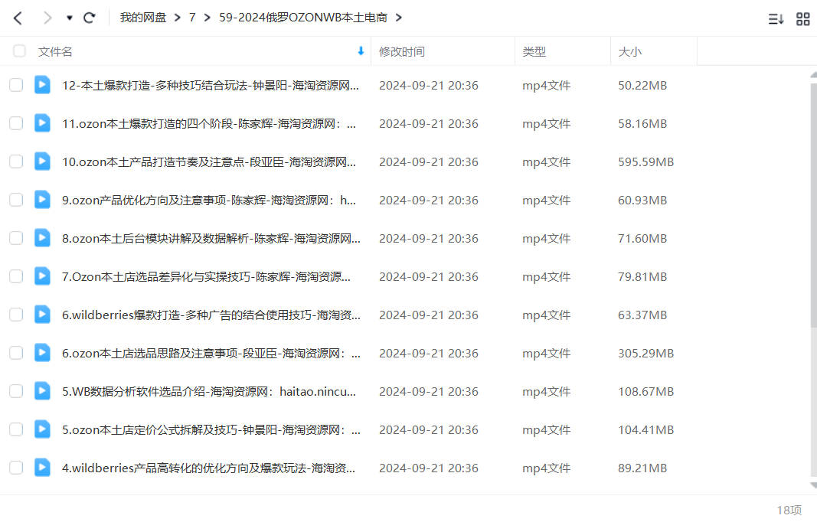Click the 50.22MB size cell
The image size is (817, 522).
[x=642, y=85]
